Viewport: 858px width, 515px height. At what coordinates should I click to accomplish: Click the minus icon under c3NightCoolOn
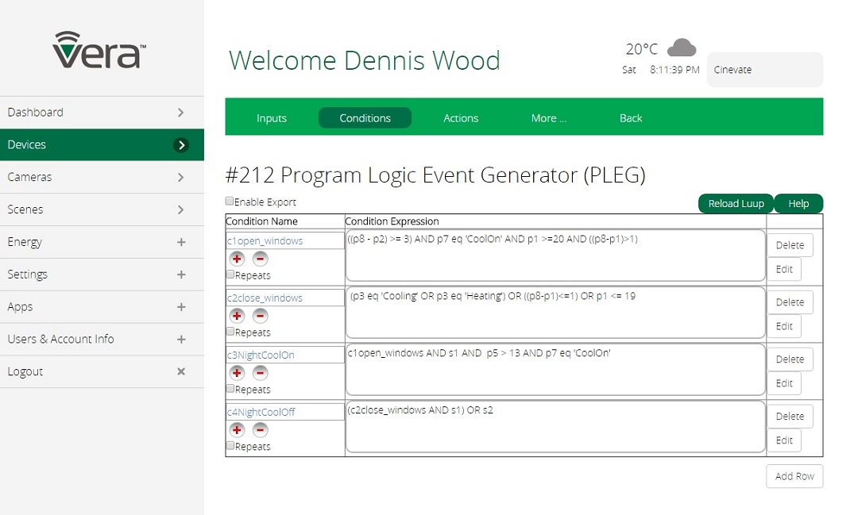260,373
